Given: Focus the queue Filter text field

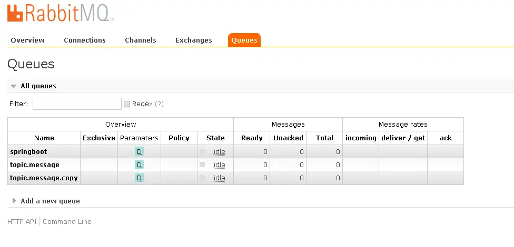Looking at the screenshot, I should 77,104.
